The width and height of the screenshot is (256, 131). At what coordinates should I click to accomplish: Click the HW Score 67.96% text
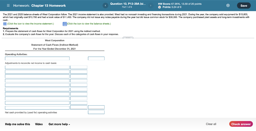pyautogui.click(x=180, y=4)
